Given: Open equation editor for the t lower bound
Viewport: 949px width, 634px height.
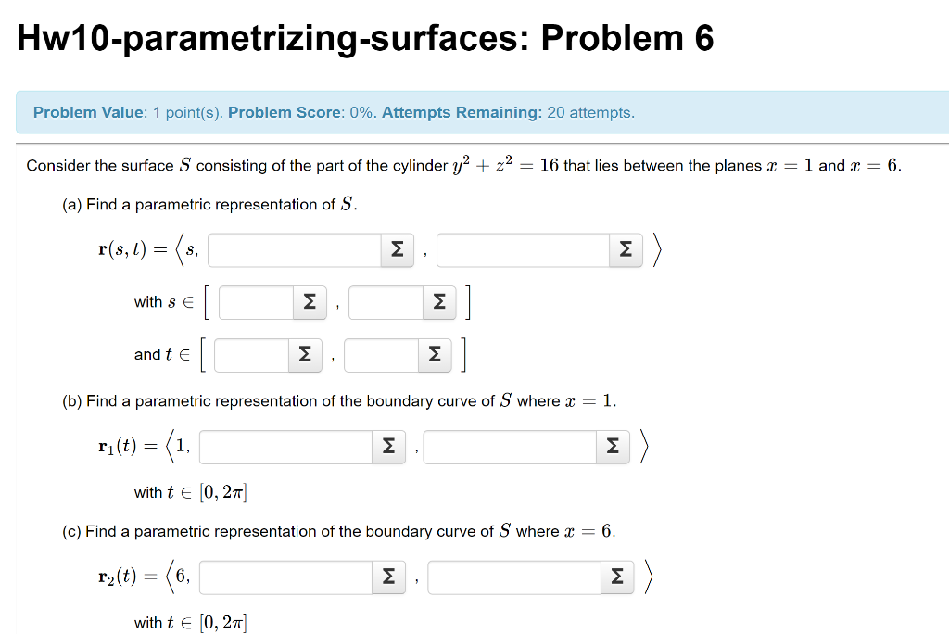Looking at the screenshot, I should coord(305,355).
